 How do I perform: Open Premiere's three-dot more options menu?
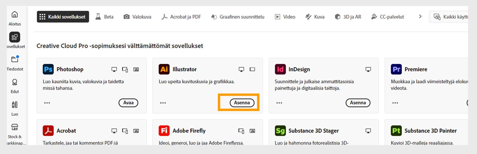(395, 103)
